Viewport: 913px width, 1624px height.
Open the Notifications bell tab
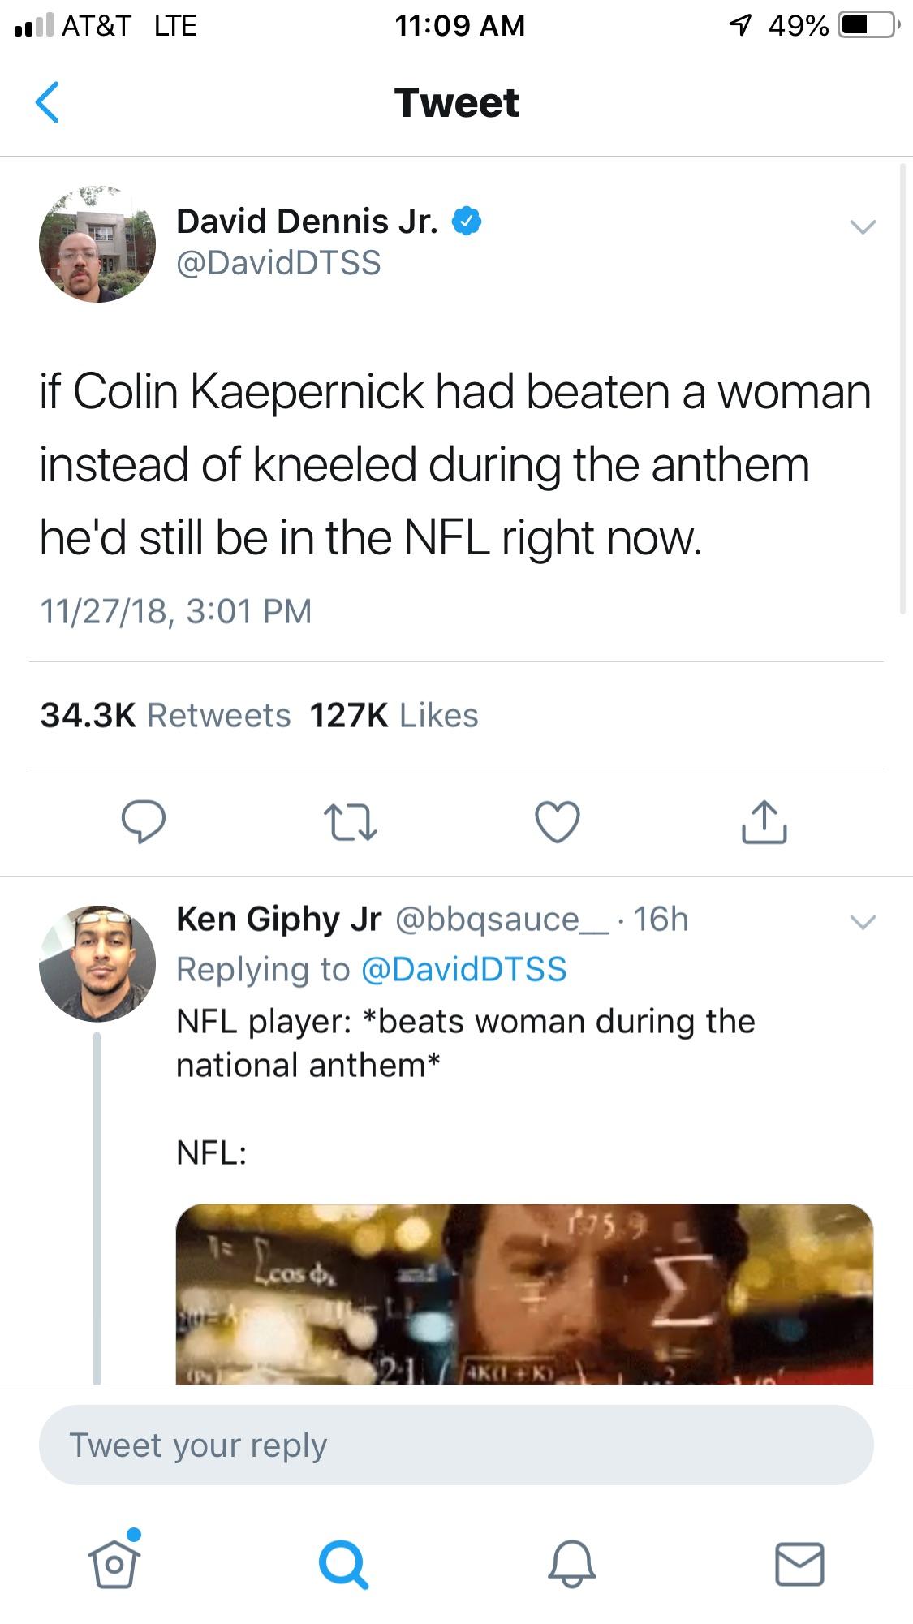[572, 1563]
